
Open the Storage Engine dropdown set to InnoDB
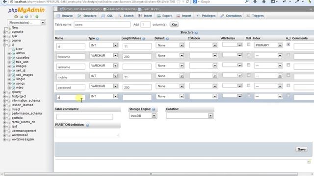(143, 116)
